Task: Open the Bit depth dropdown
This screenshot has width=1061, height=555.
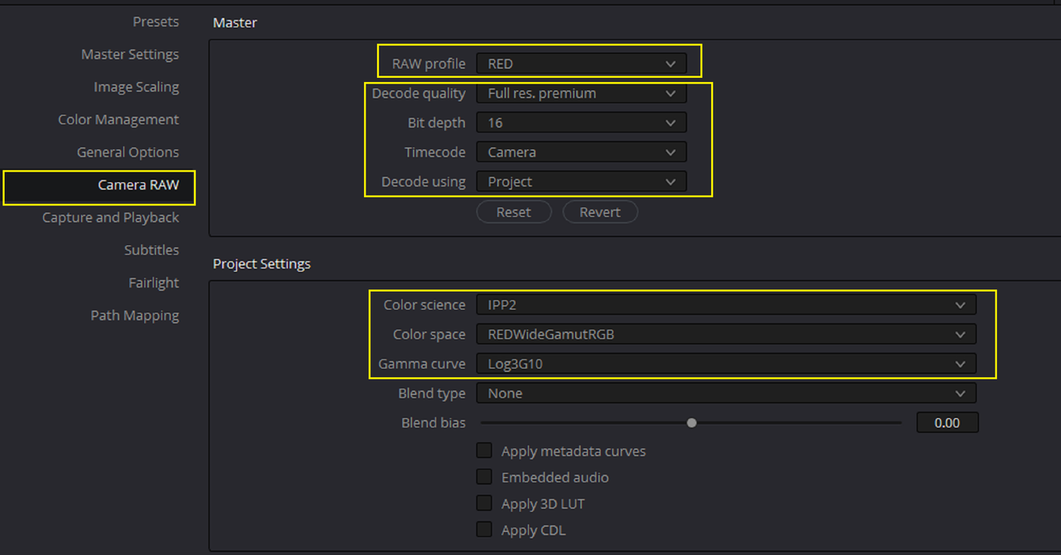Action: [x=581, y=123]
